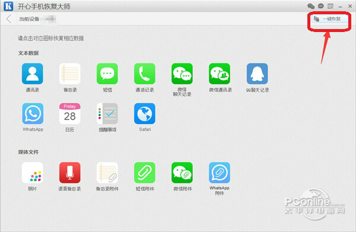The image size is (356, 232).
Task: Select the 短信 messages icon
Action: click(x=107, y=74)
